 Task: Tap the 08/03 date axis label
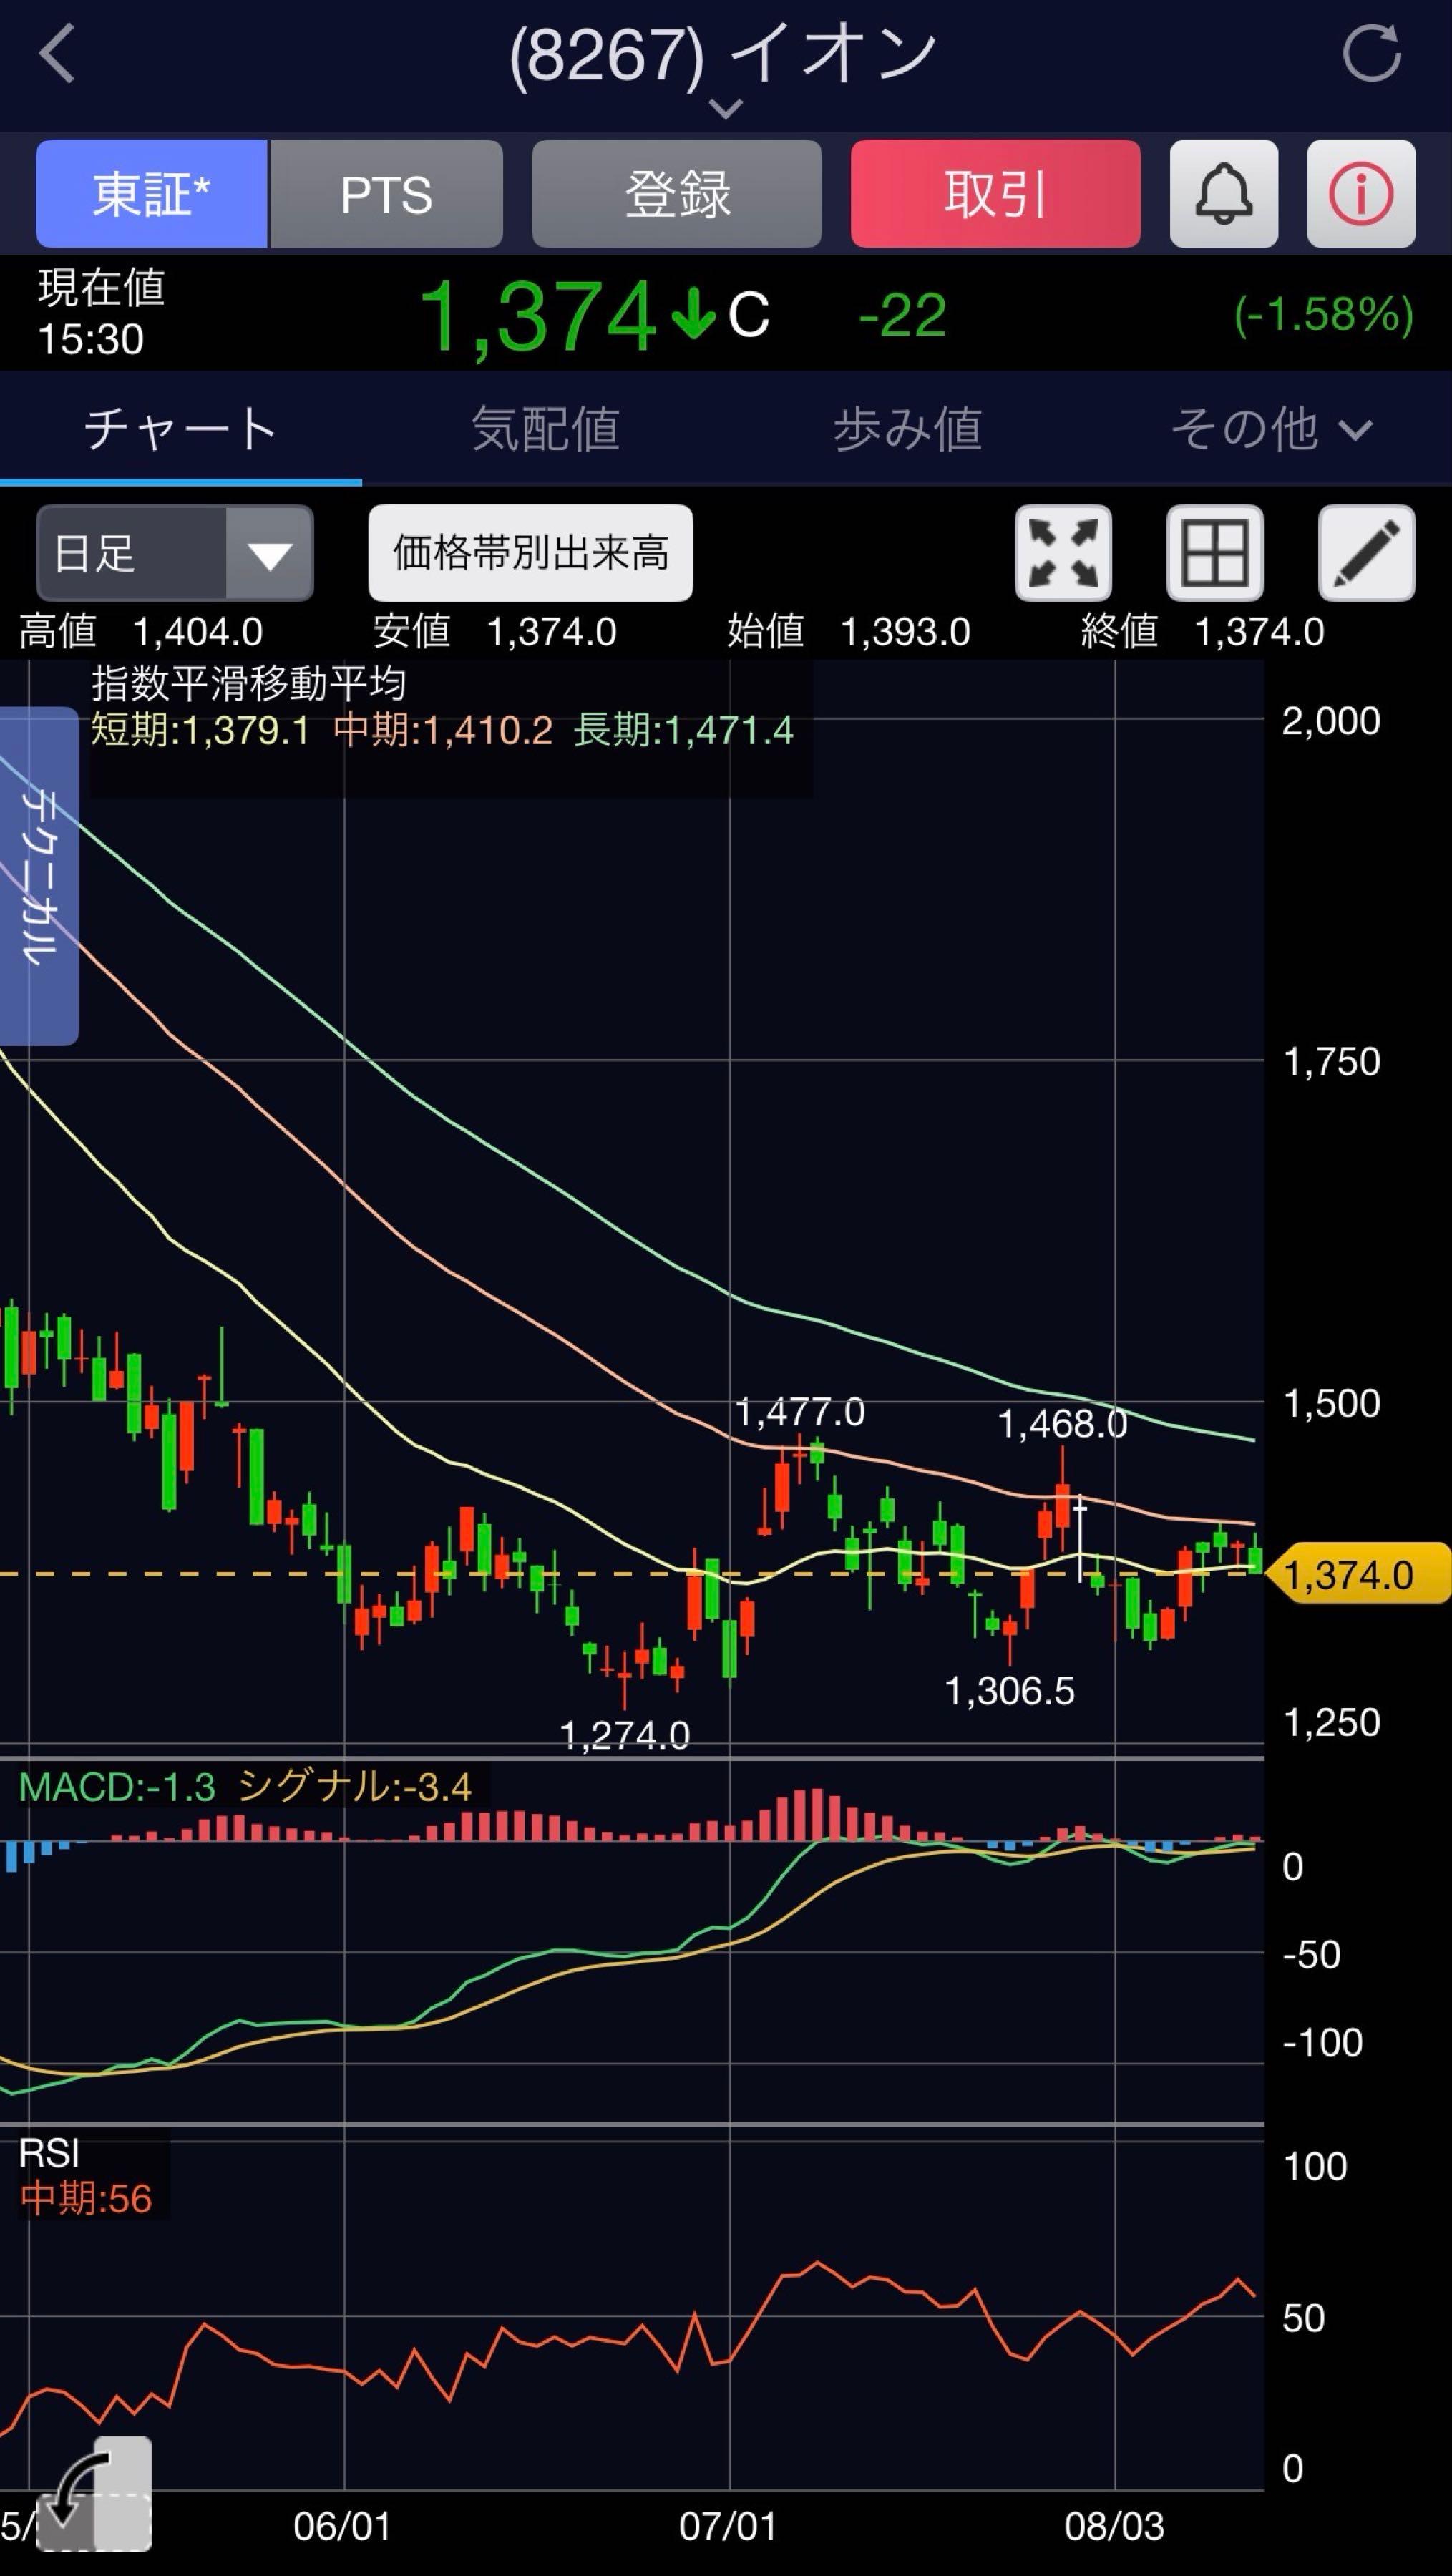pos(1114,2527)
